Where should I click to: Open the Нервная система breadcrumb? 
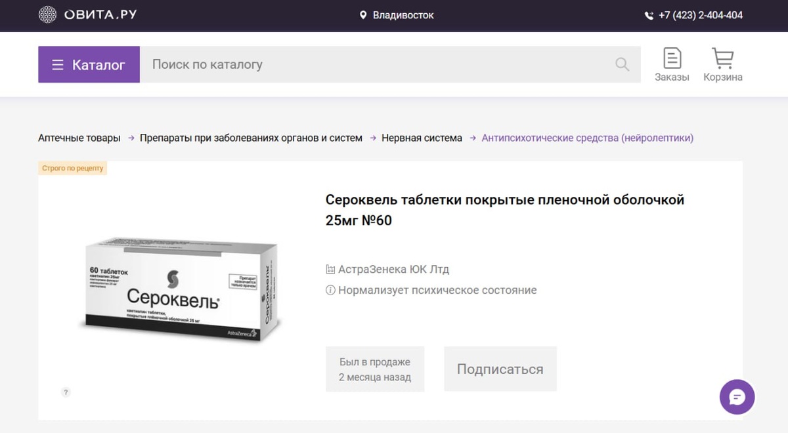click(x=422, y=138)
